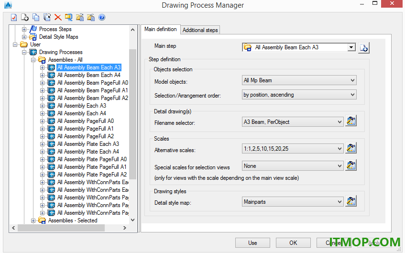Select All Assembly Plate PageFull A0
The width and height of the screenshot is (405, 253).
pos(92,159)
